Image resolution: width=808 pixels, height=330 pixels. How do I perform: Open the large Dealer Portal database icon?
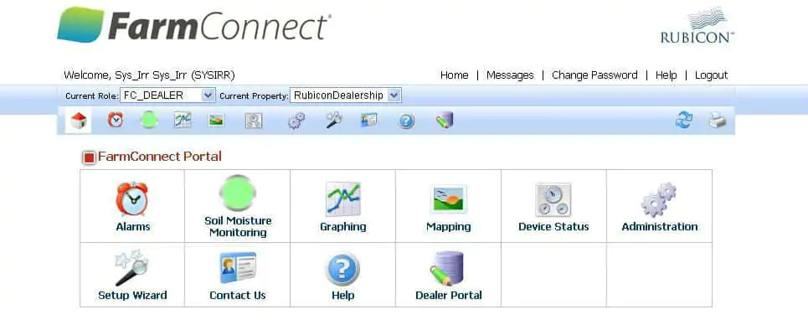click(447, 268)
